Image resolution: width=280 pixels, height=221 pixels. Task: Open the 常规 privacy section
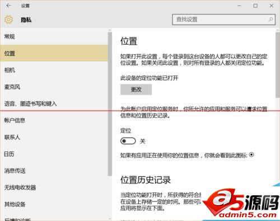(x=54, y=36)
